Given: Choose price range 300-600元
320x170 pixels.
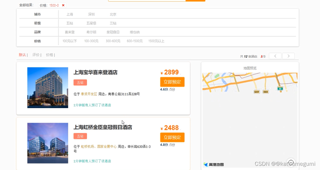Looking at the screenshot, I should coord(113,41).
